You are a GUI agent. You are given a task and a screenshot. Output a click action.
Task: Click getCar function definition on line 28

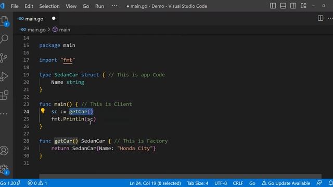pyautogui.click(x=66, y=141)
